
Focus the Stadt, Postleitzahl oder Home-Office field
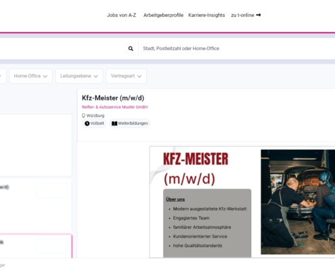click(x=237, y=49)
